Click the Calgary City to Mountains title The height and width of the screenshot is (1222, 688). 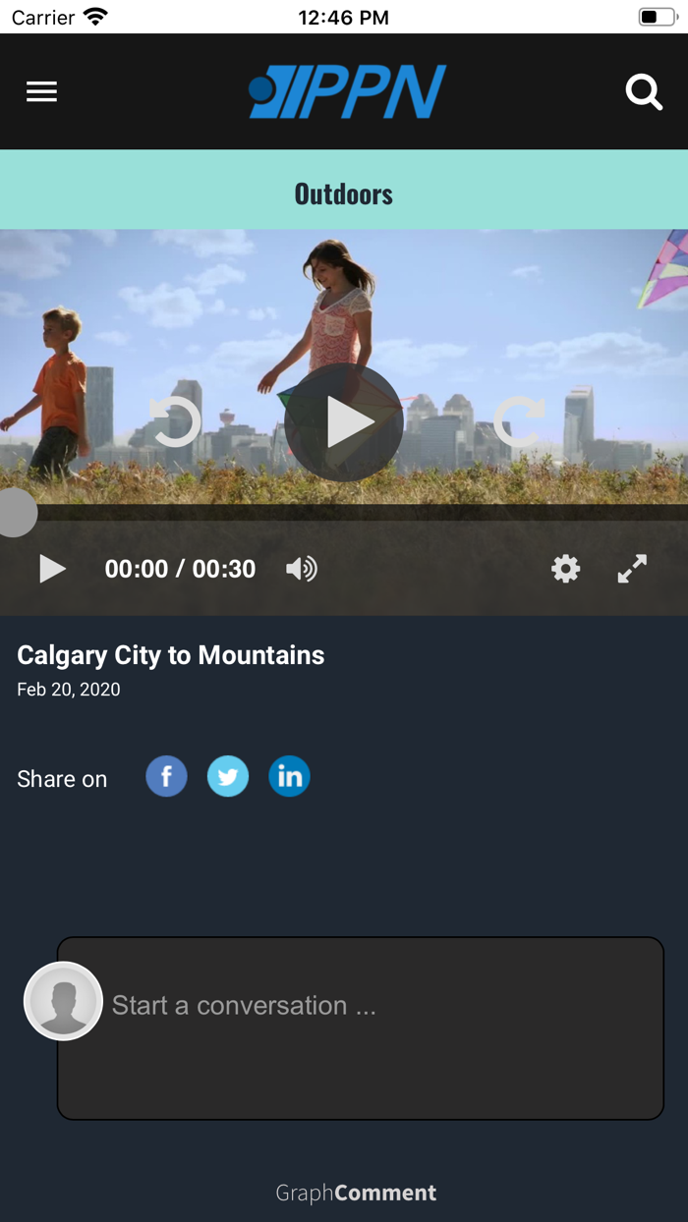pos(171,655)
